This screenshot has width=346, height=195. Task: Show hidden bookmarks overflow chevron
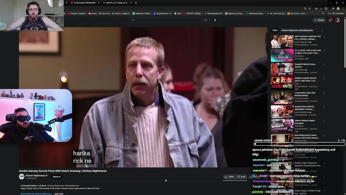(323, 14)
